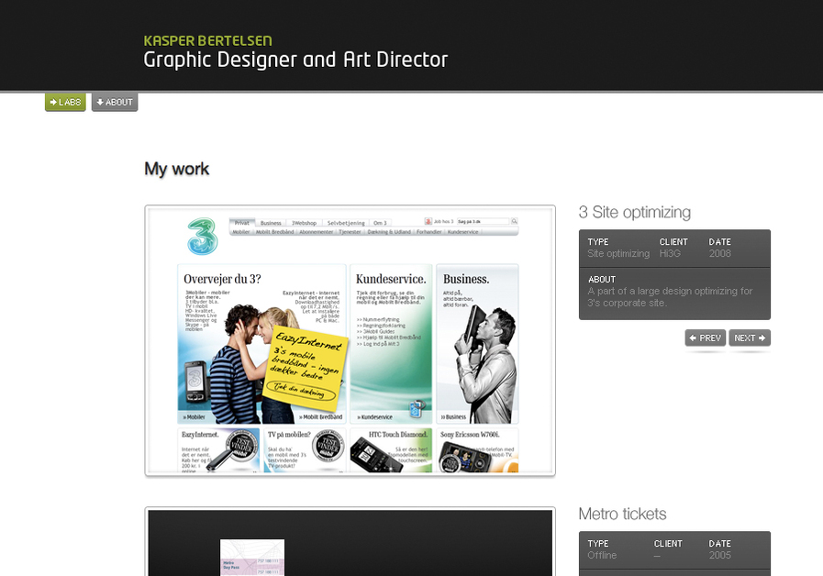Switch to the Business tab
The height and width of the screenshot is (576, 823).
(272, 221)
